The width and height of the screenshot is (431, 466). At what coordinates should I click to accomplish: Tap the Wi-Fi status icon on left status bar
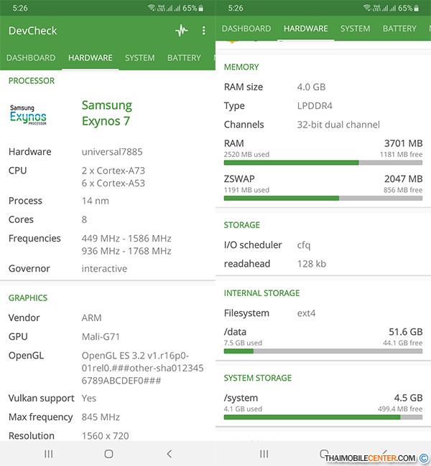(x=152, y=8)
